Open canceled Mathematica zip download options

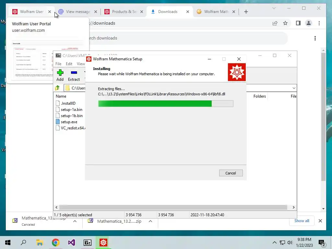coord(75,221)
